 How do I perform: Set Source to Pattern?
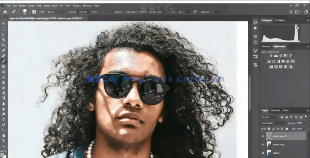[x=94, y=12]
